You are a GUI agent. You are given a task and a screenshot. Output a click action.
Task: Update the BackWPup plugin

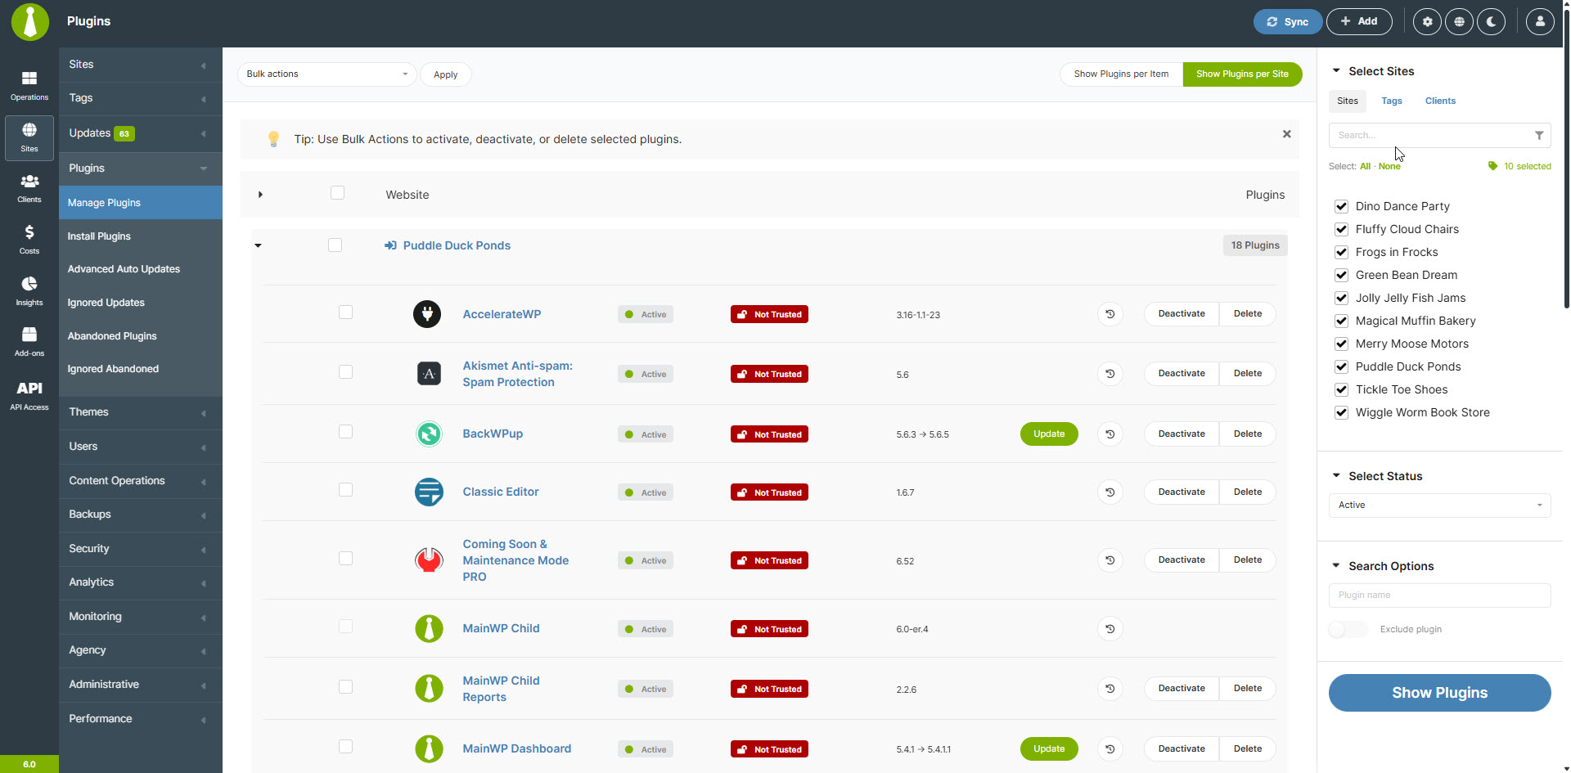tap(1048, 434)
